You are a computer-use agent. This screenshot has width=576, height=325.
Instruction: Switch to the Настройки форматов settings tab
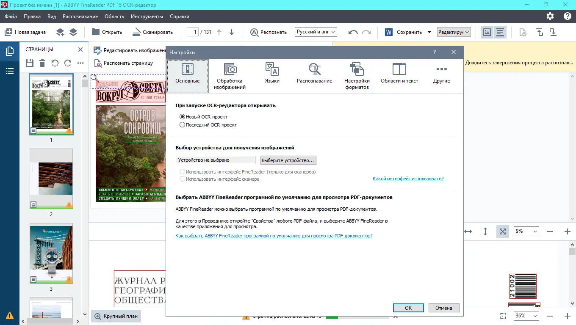pyautogui.click(x=357, y=75)
